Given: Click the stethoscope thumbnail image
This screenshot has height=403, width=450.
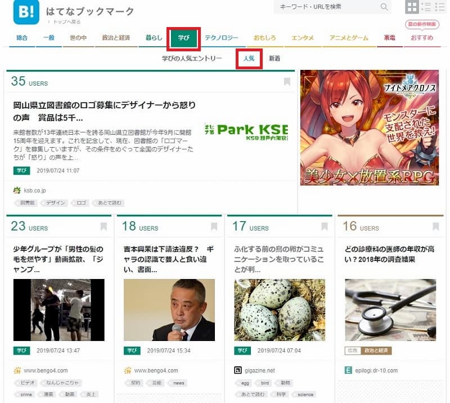Looking at the screenshot, I should pyautogui.click(x=390, y=310).
